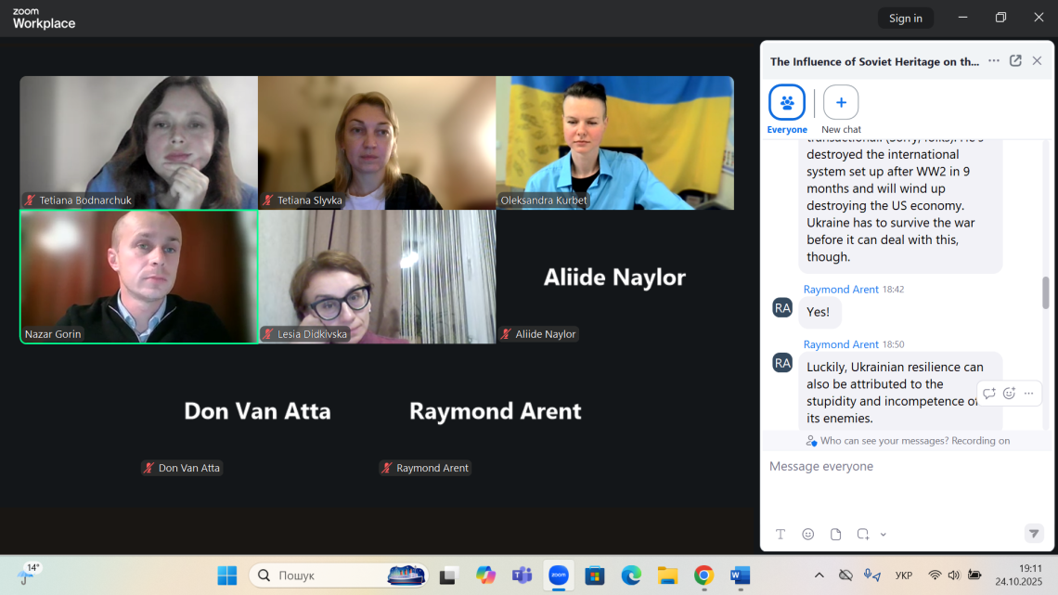Send the chat message with arrow button
Image resolution: width=1058 pixels, height=595 pixels.
tap(1033, 533)
